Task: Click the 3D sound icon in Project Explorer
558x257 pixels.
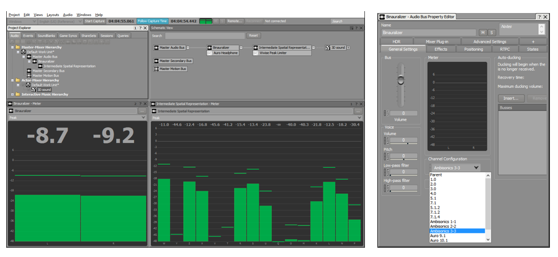Action: [x=34, y=90]
